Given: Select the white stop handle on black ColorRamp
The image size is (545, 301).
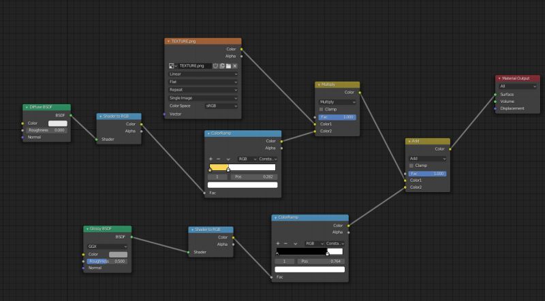Looking at the screenshot, I should (x=328, y=253).
